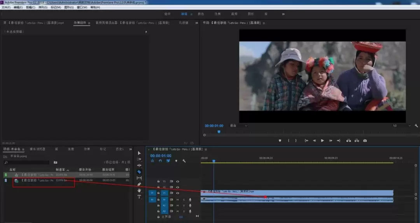Click the Program monitor playhead marker
Image resolution: width=420 pixels, height=223 pixels.
tap(219, 131)
